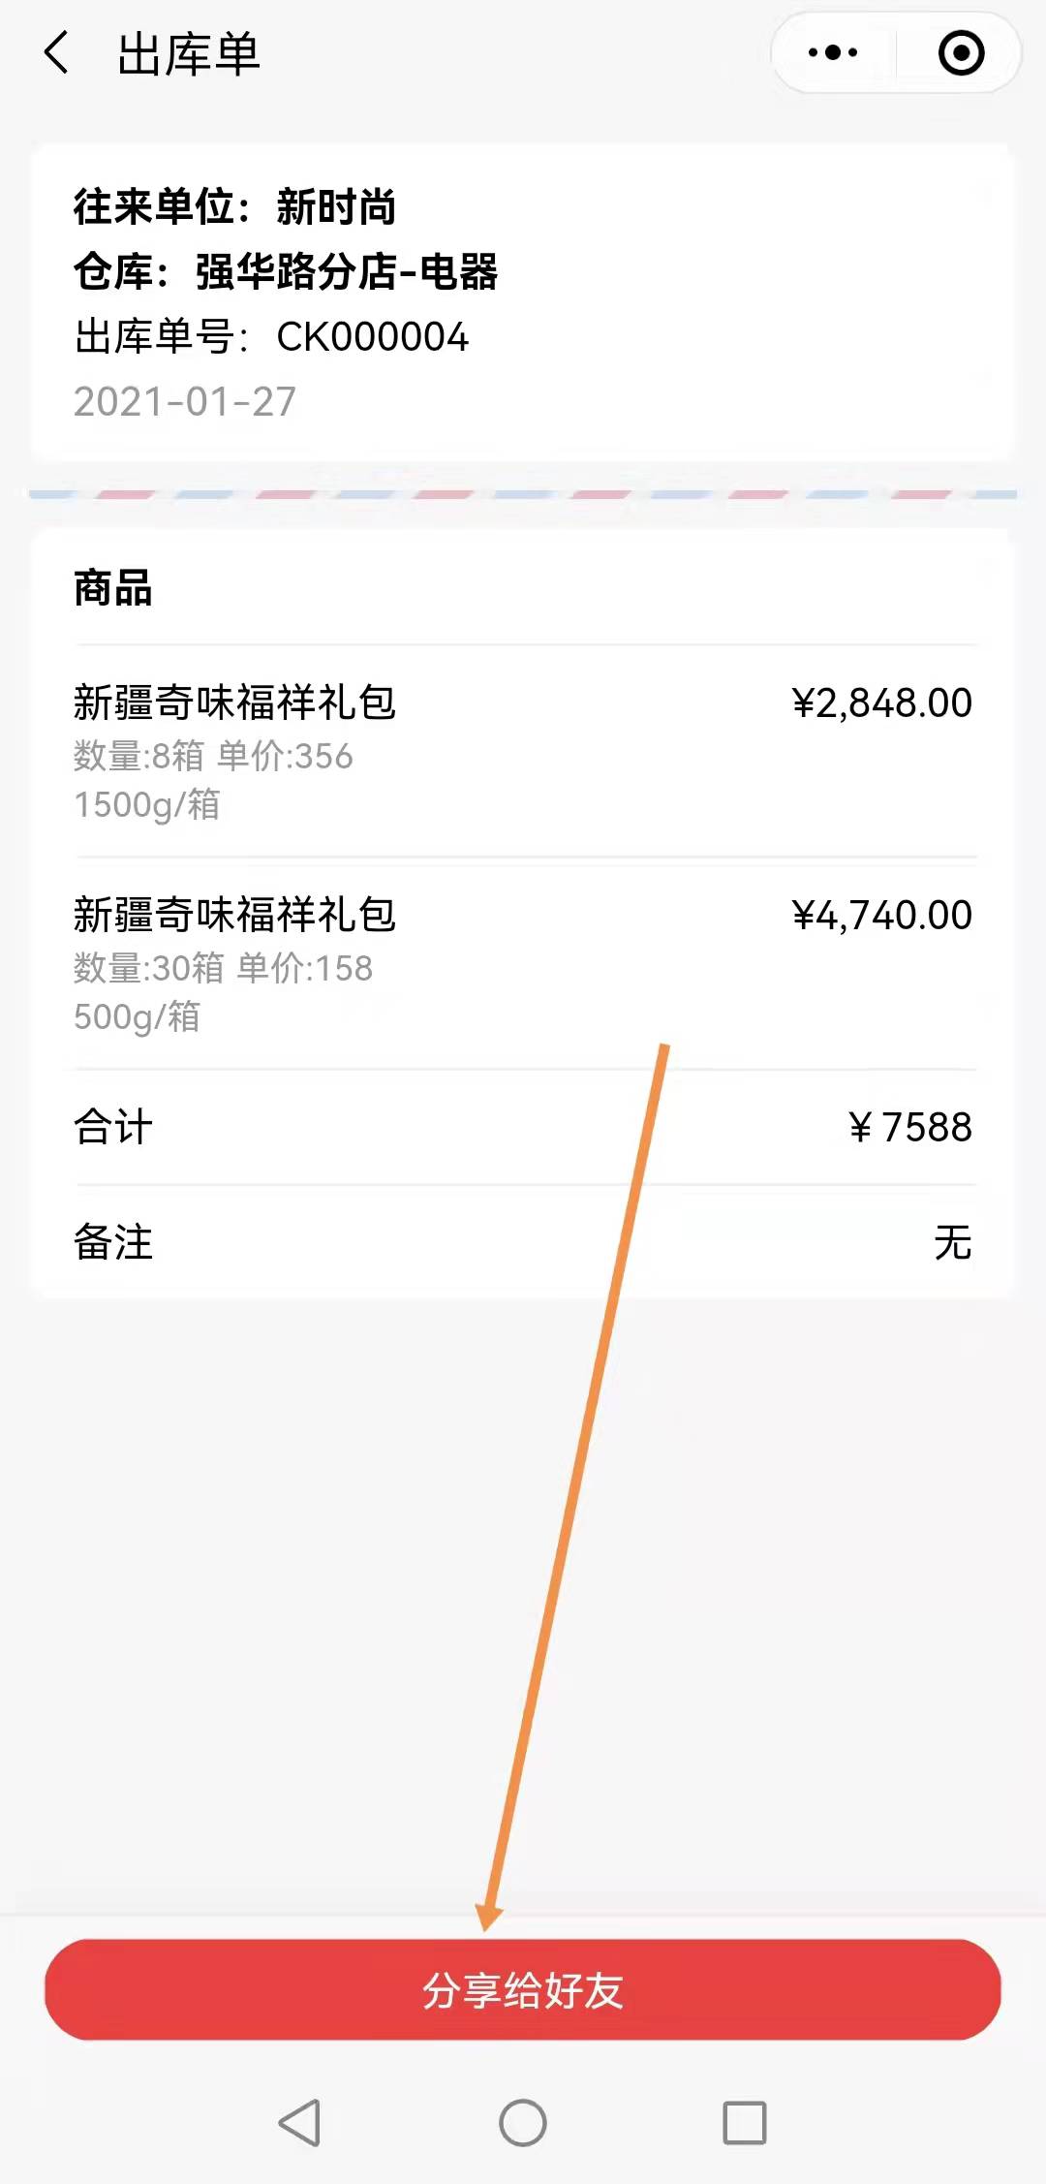Select the 500g/箱 specification text

pos(138,1016)
